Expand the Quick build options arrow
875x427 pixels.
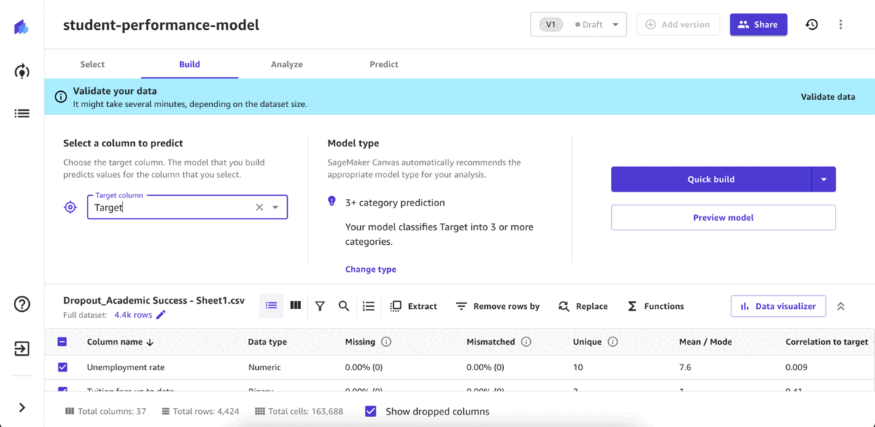(825, 179)
